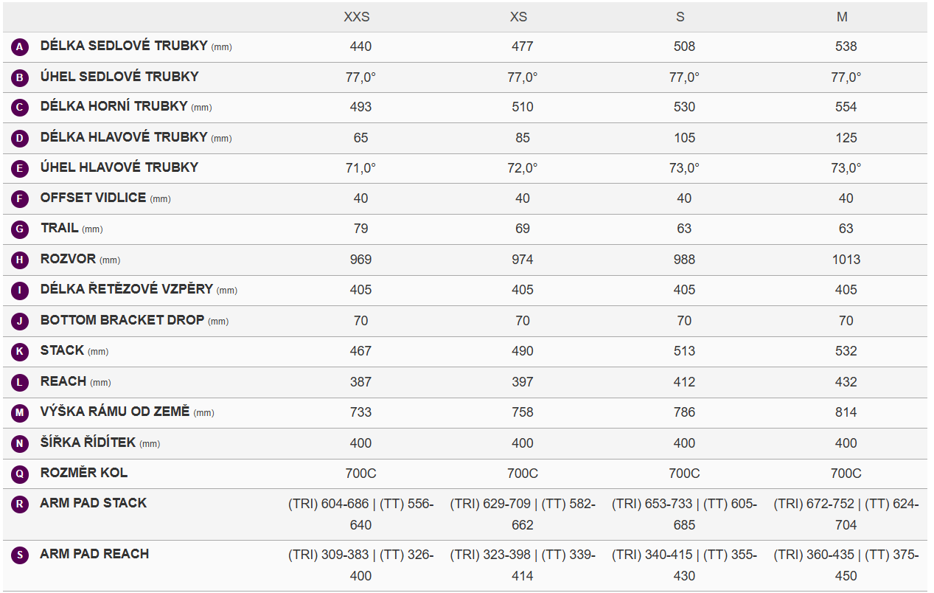Click the R badge next to ARM PAD STACK
The image size is (934, 593).
coord(21,504)
